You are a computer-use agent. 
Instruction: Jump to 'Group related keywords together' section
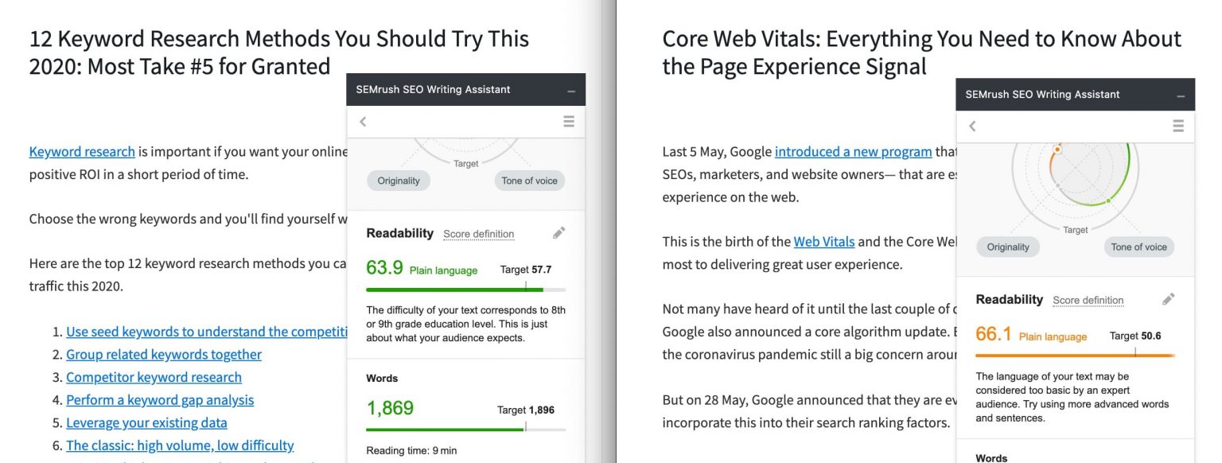pos(163,354)
